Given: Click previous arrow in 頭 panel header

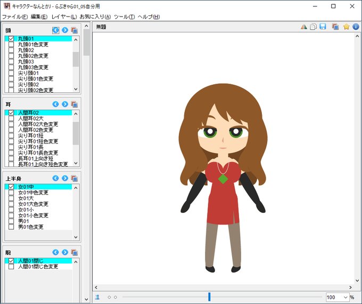Looking at the screenshot, I should click(x=56, y=30).
